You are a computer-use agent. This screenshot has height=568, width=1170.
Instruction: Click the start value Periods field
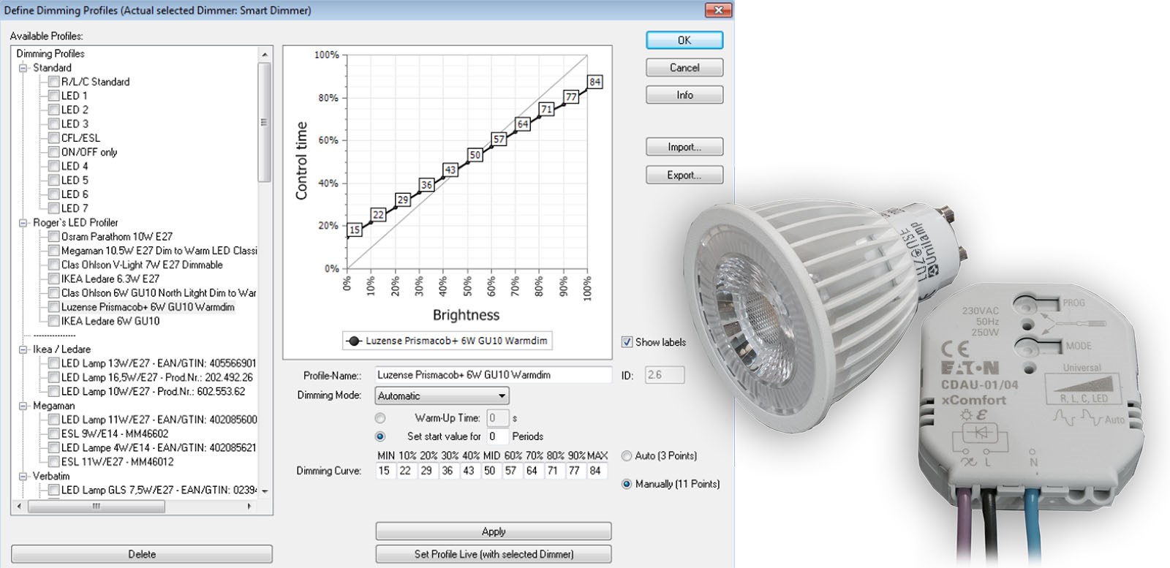tap(497, 436)
